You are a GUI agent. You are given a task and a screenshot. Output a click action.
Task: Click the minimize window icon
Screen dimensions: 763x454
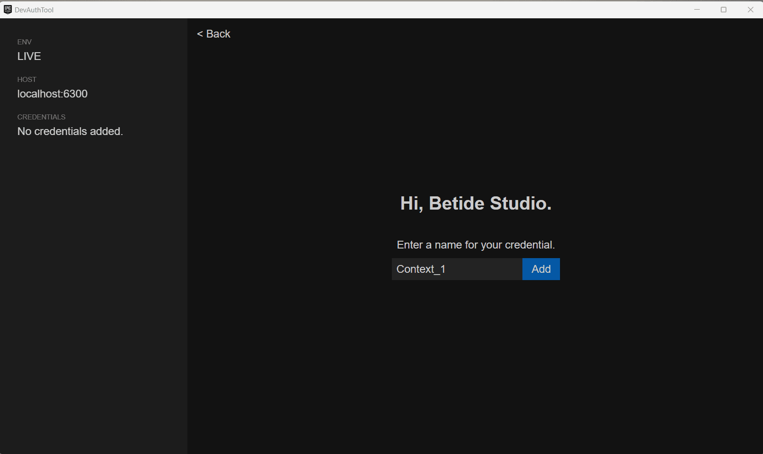tap(697, 9)
